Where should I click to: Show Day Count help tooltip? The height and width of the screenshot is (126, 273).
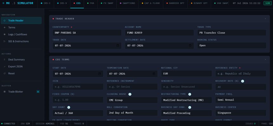point(69,107)
